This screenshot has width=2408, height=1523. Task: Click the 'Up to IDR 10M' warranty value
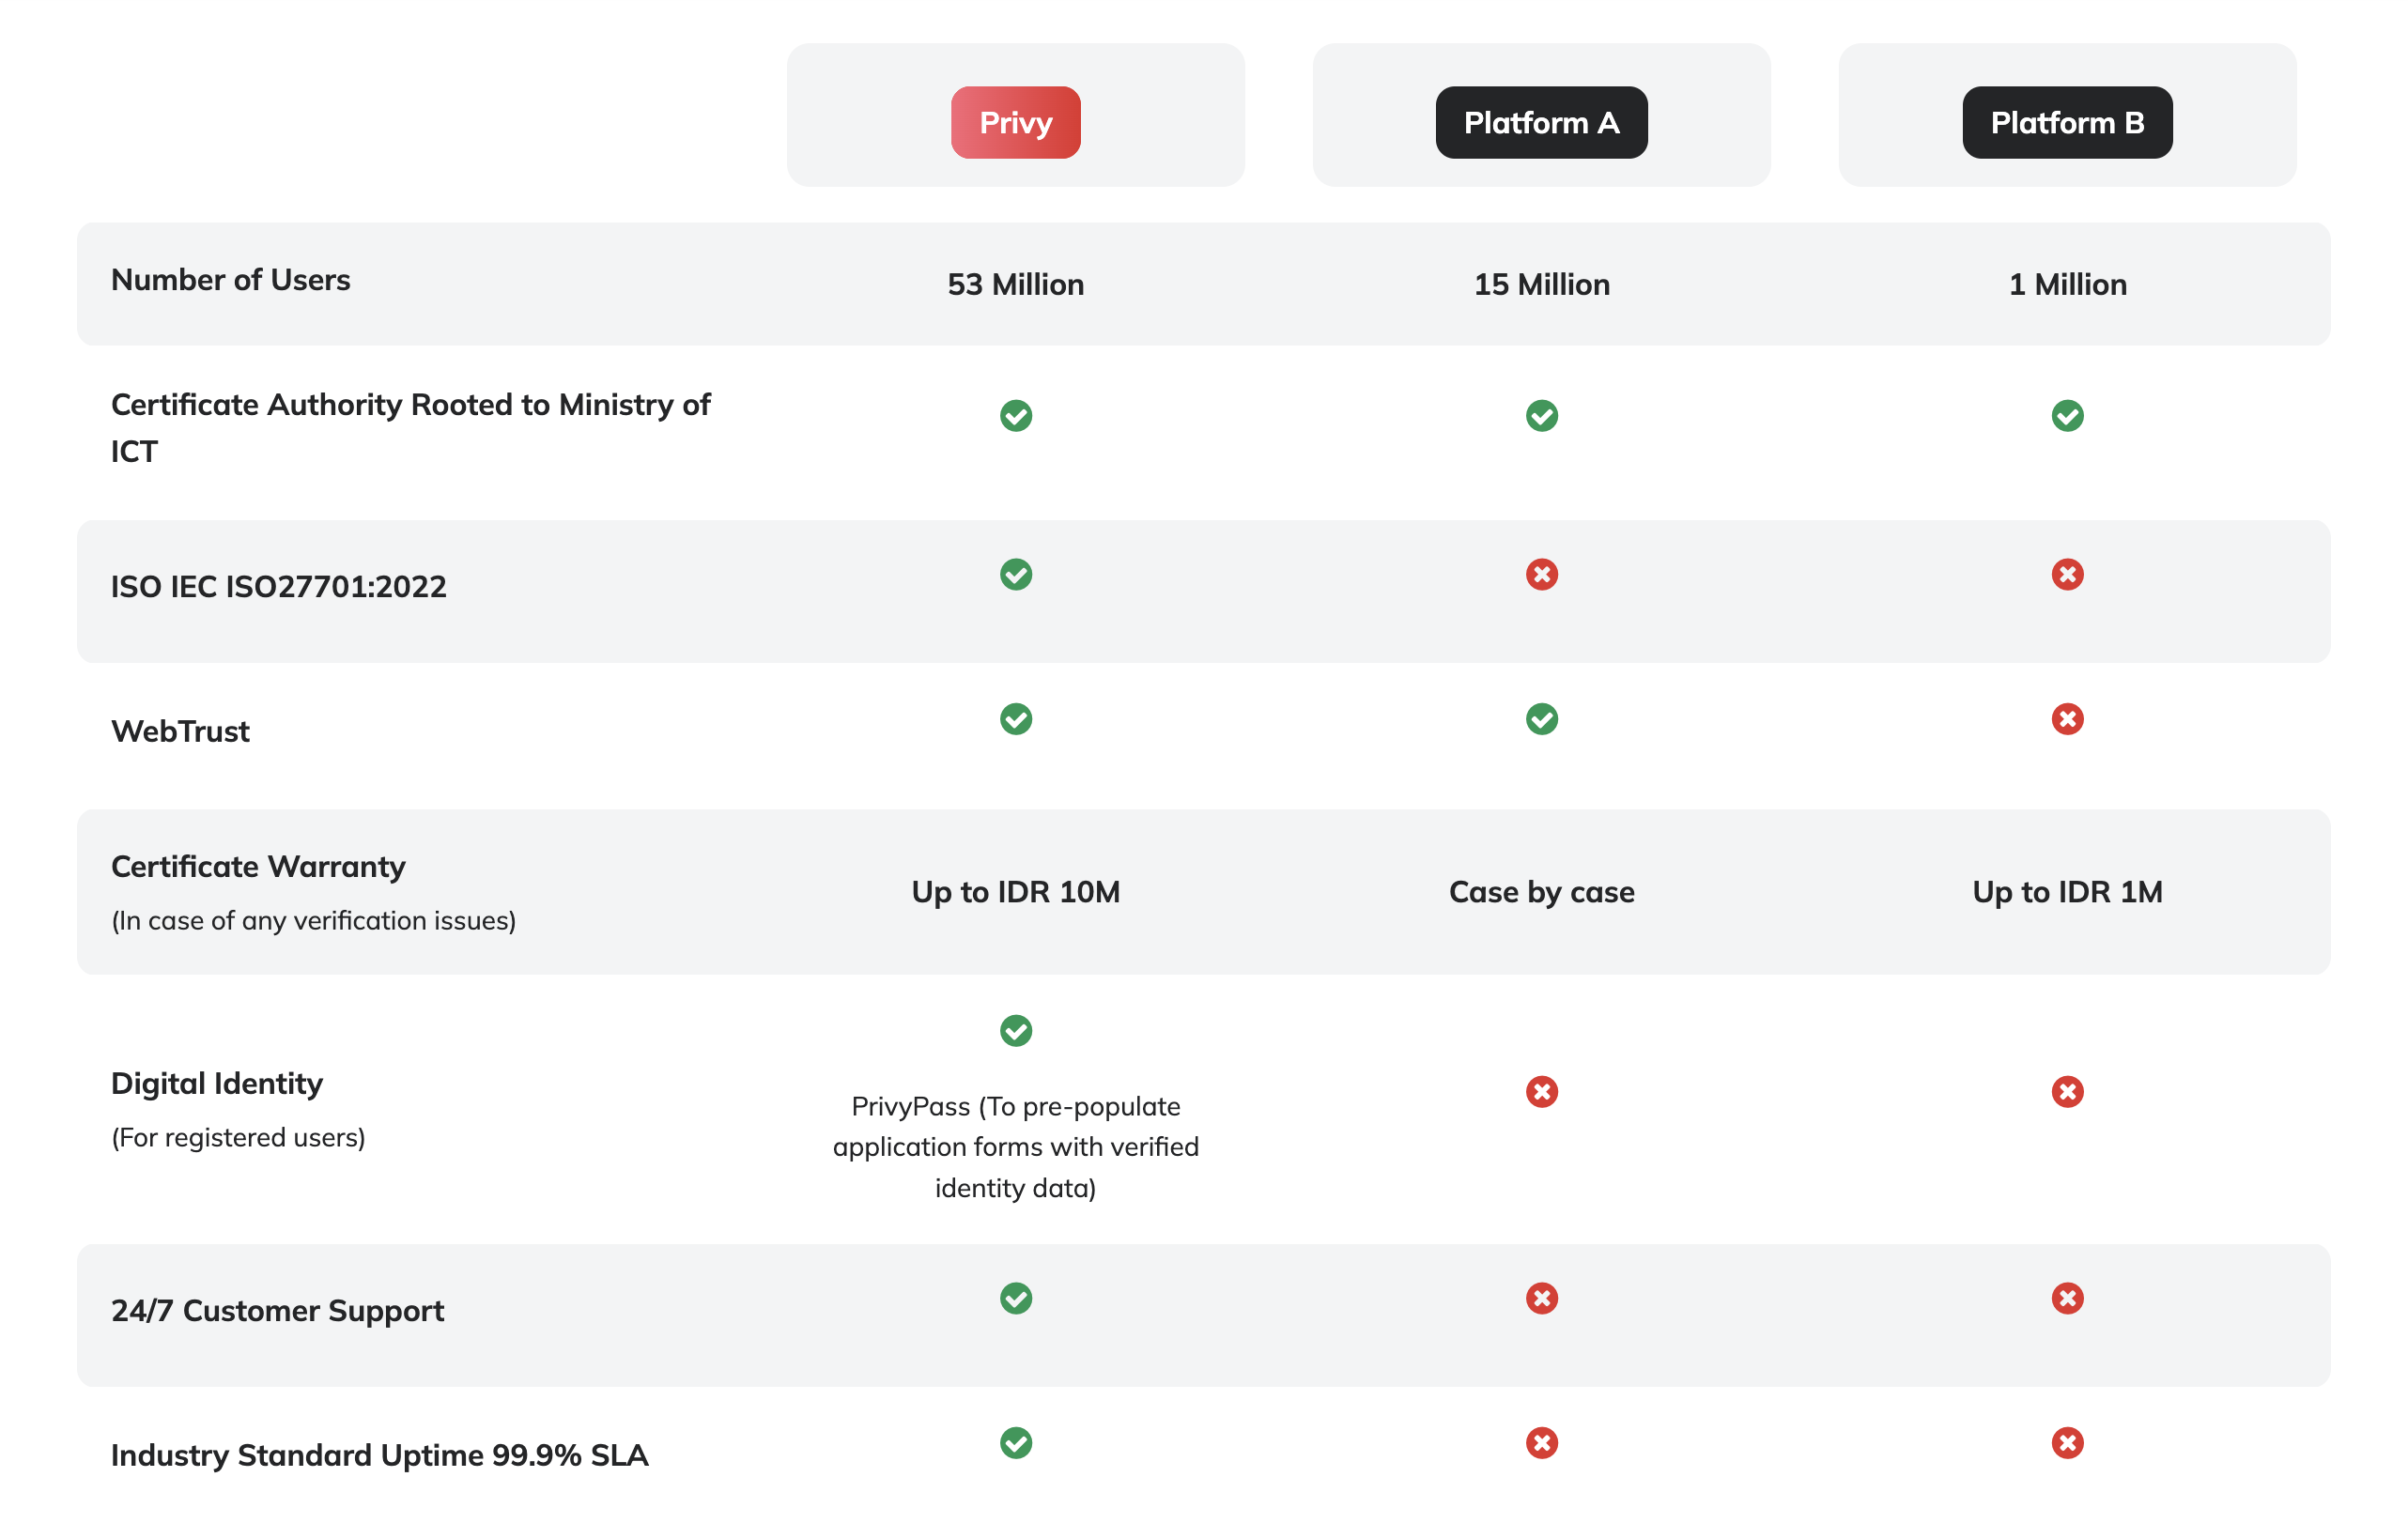[x=1016, y=891]
